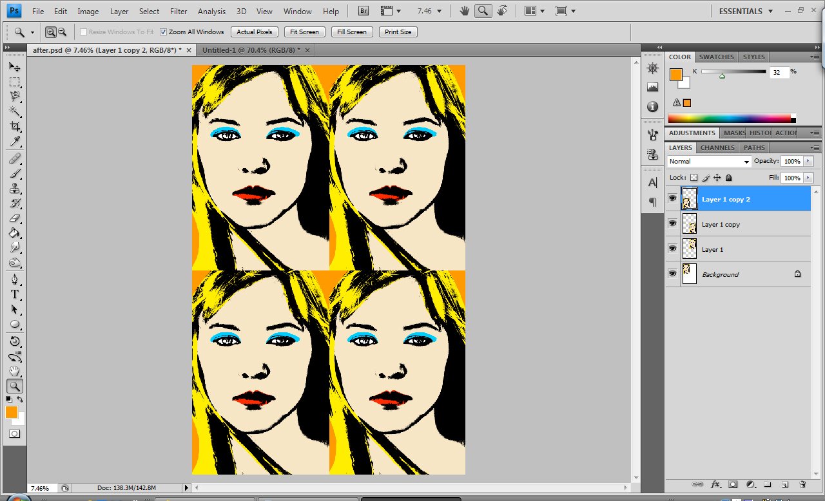Add a layer mask
Image resolution: width=825 pixels, height=501 pixels.
tap(733, 484)
